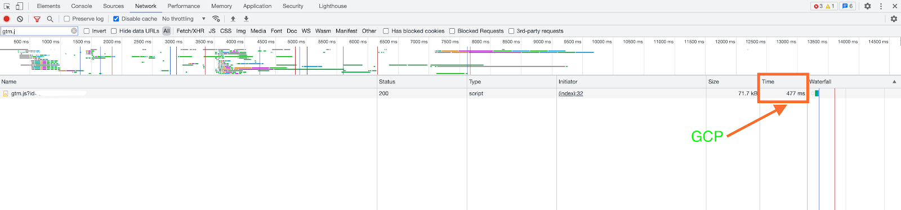This screenshot has height=210, width=901.
Task: Check 3rd-party requests checkbox
Action: click(511, 31)
